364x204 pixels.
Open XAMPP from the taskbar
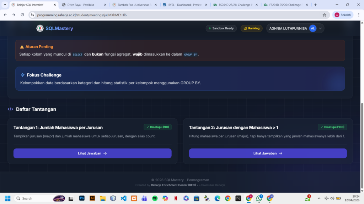coord(134,198)
